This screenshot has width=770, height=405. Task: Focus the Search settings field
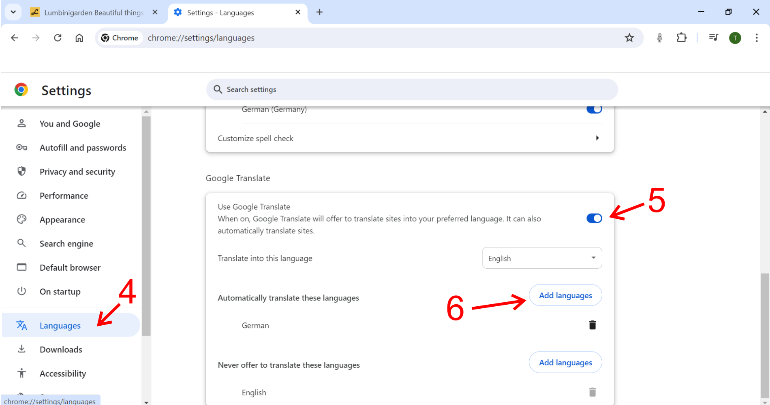tap(411, 89)
